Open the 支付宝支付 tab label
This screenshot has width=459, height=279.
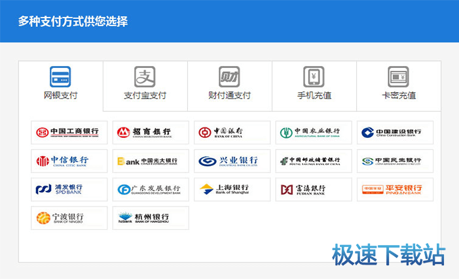pos(145,95)
